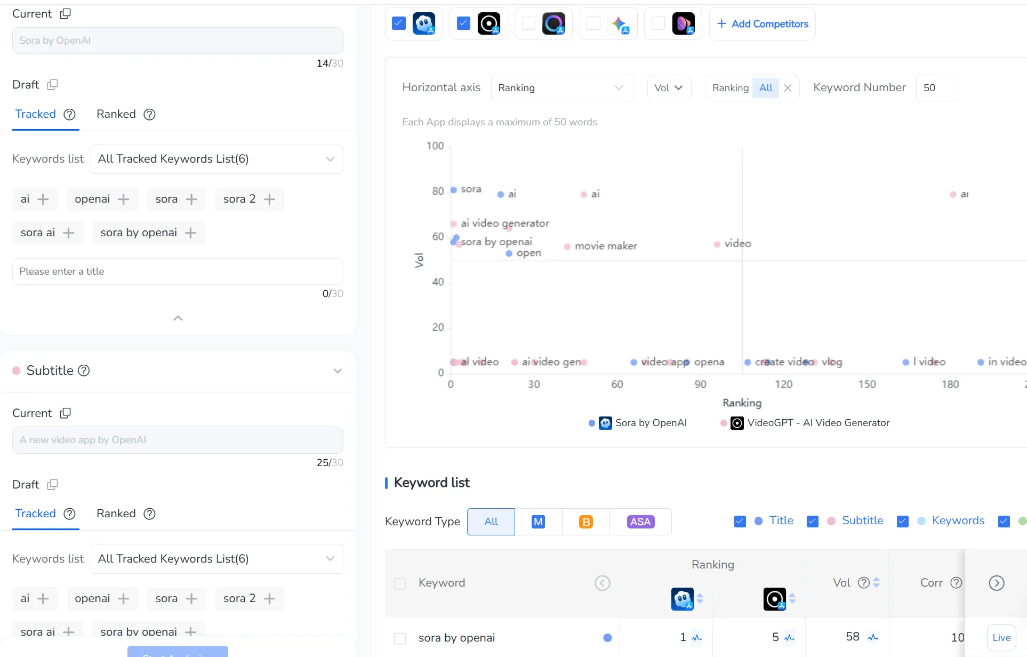Viewport: 1027px width, 657px height.
Task: Click the trend icon next to ranking 1
Action: (x=696, y=638)
